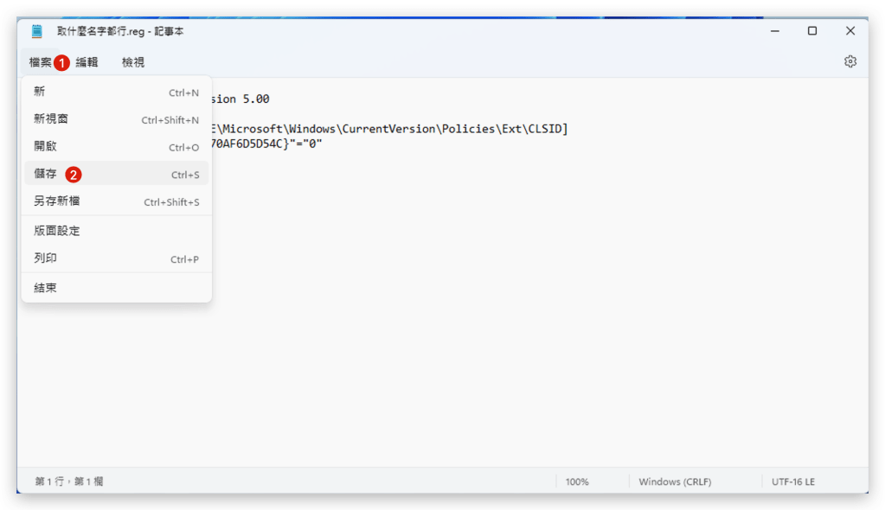Open the 檢視 (View) menu
The height and width of the screenshot is (510, 885).
pos(133,62)
